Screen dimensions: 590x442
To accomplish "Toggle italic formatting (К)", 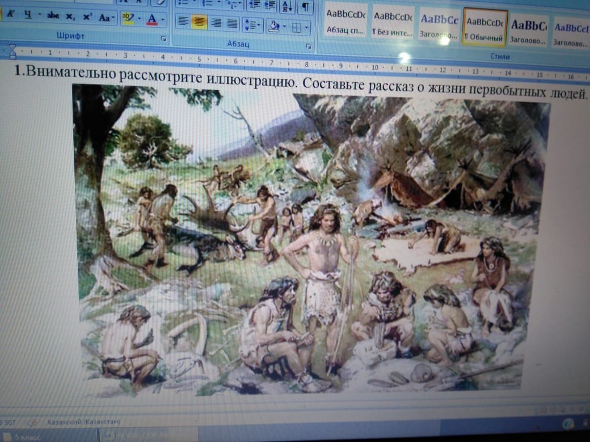I will [11, 14].
